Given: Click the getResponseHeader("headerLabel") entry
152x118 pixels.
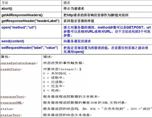Looking at the screenshot, I should click(26, 21).
